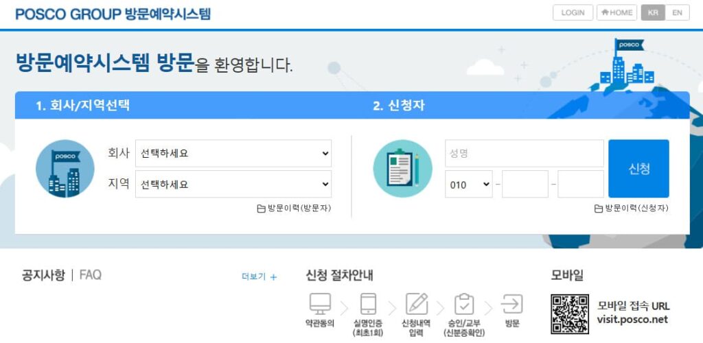Open 방문이력(방문자) visitor history link
This screenshot has width=703, height=343.
click(x=294, y=209)
